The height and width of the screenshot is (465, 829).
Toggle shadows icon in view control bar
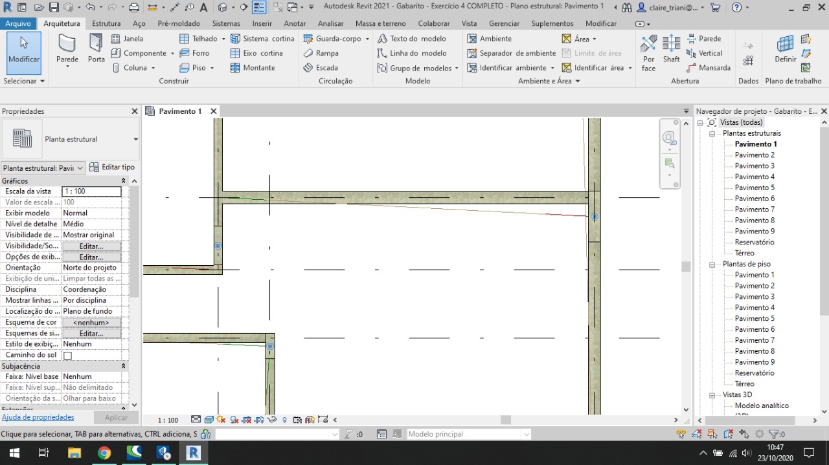[234, 420]
